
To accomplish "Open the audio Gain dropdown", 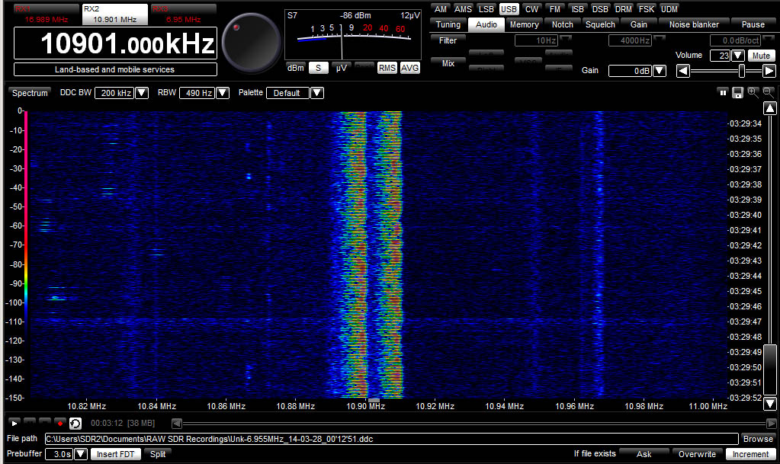I will (660, 71).
